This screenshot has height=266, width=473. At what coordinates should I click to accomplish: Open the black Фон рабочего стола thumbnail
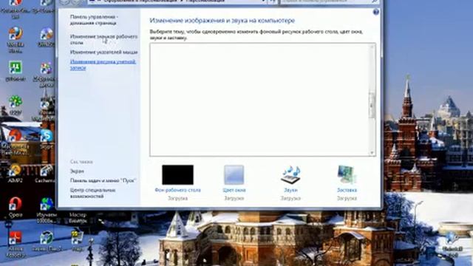tap(177, 174)
